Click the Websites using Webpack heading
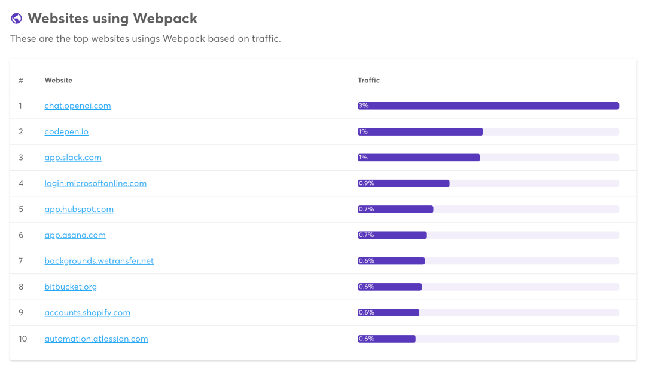 [112, 19]
